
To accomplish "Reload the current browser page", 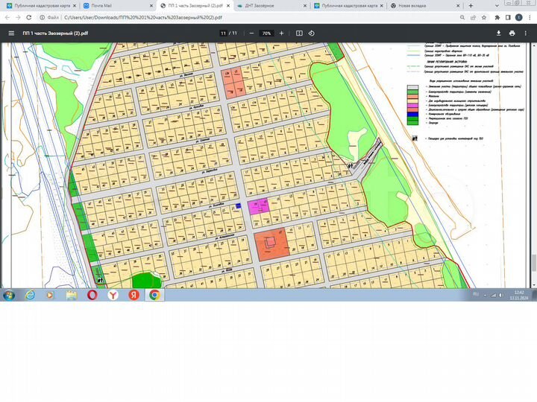I will click(28, 17).
